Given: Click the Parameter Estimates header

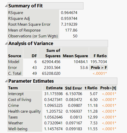Looking at the screenshot, I should click(x=62, y=81).
